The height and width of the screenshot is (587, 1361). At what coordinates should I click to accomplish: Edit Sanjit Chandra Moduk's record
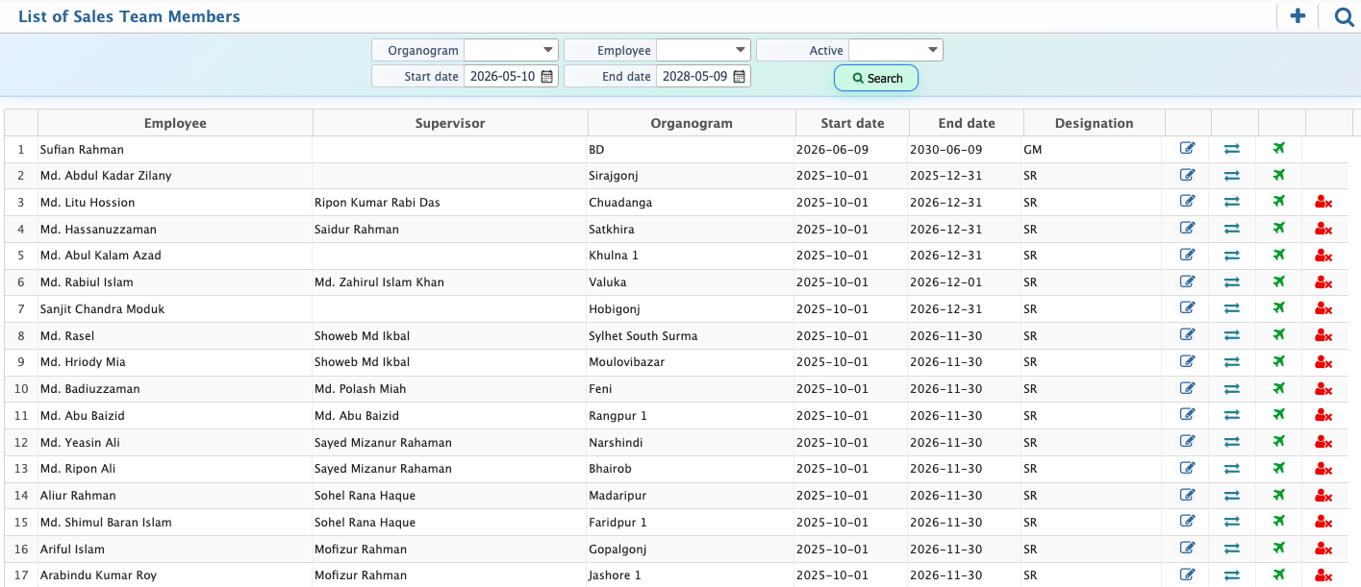1188,307
